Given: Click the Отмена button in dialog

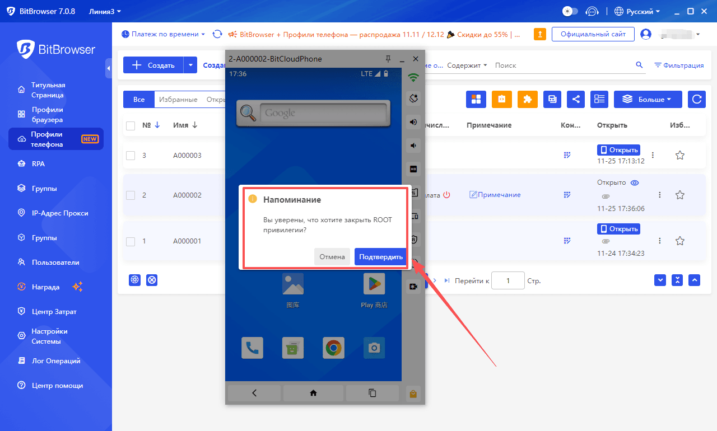Looking at the screenshot, I should click(332, 257).
